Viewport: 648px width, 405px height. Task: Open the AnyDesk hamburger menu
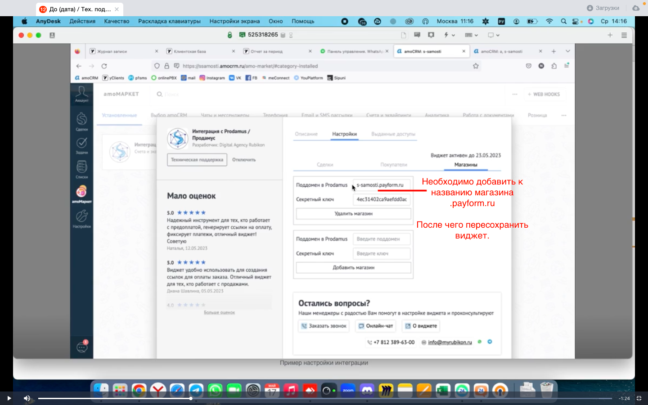[x=624, y=35]
